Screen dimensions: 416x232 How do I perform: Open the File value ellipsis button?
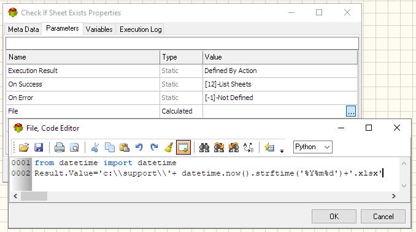tap(351, 111)
